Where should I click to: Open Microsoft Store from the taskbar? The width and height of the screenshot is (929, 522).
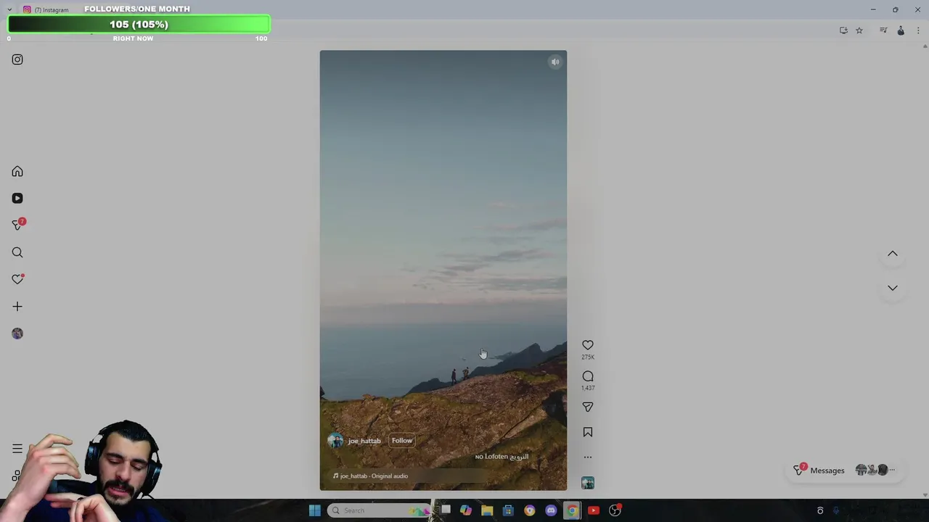pyautogui.click(x=508, y=510)
